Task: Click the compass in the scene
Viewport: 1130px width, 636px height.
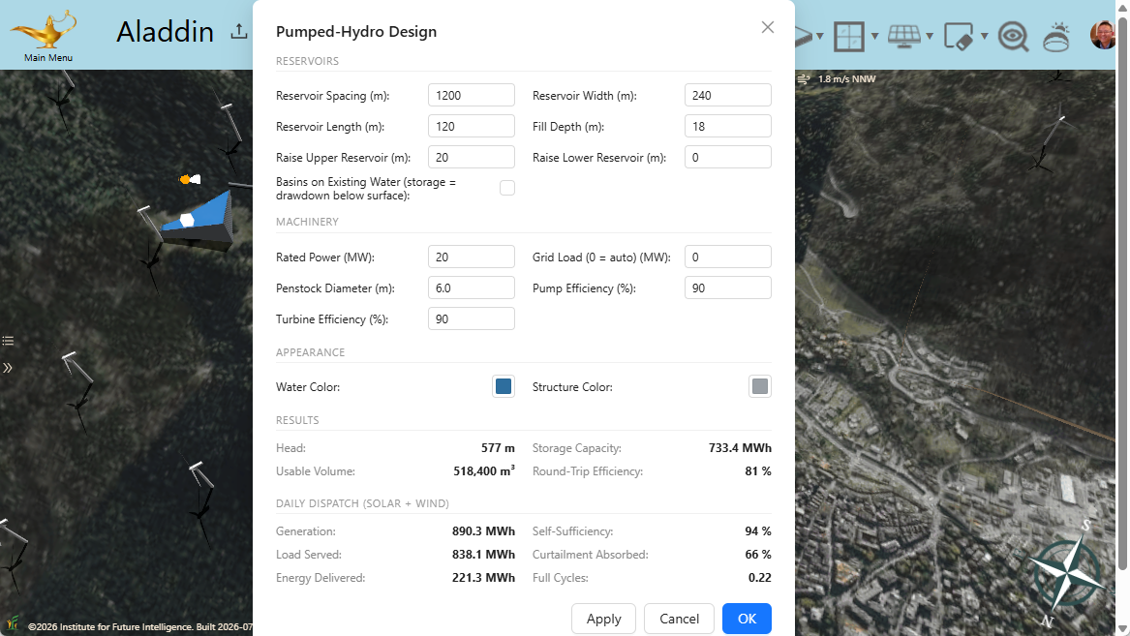Action: pos(1068,573)
